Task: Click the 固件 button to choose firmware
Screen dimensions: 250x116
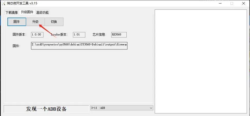Action: click(17, 22)
